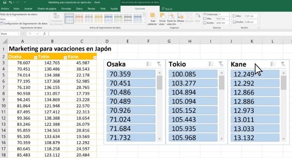Click the Undo arrow icon
Viewport: 292px width, 158px height.
click(11, 3)
